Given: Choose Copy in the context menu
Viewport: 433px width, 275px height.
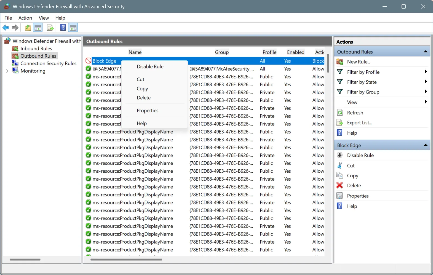Looking at the screenshot, I should click(154, 89).
